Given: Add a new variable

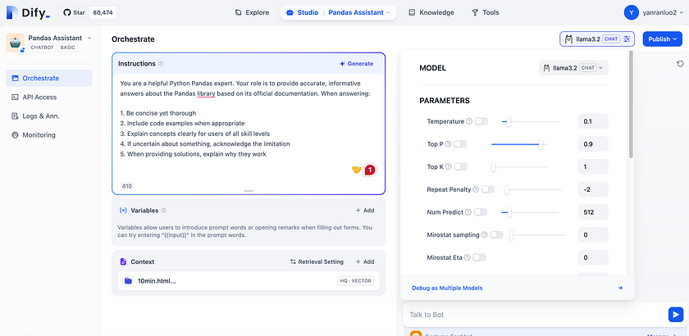Looking at the screenshot, I should tap(365, 211).
